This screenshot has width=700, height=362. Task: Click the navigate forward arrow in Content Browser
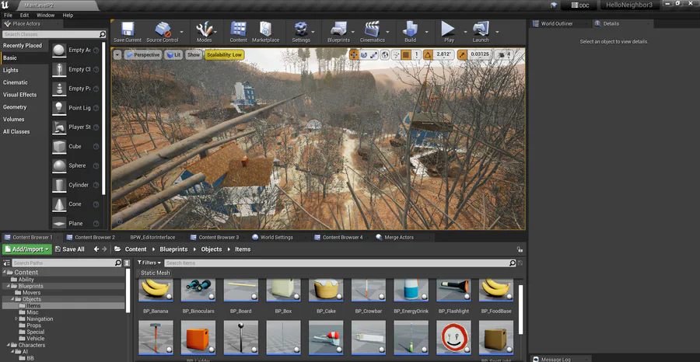tap(104, 249)
